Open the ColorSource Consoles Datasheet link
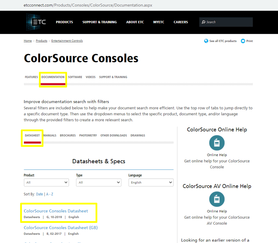The width and height of the screenshot is (278, 243). pos(56,211)
